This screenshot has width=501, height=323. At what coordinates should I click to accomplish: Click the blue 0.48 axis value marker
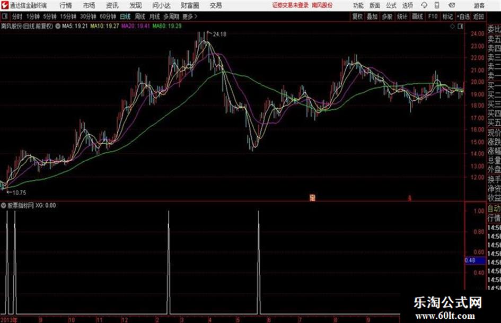pos(475,260)
